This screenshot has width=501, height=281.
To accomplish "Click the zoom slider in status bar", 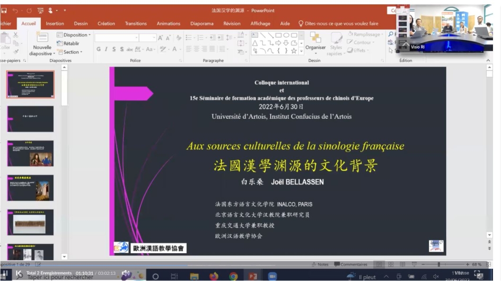I will (439, 264).
